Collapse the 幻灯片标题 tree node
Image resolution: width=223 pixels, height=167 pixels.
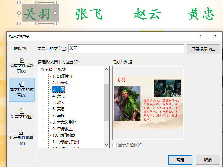point(42,70)
